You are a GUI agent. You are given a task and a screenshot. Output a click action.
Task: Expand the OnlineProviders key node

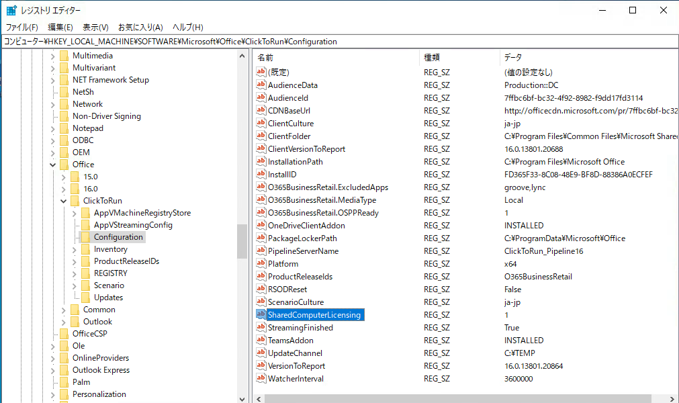[x=53, y=359]
